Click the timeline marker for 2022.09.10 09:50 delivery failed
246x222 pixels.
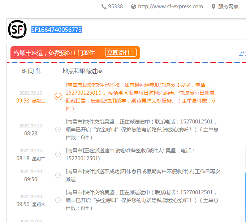pos(58,175)
